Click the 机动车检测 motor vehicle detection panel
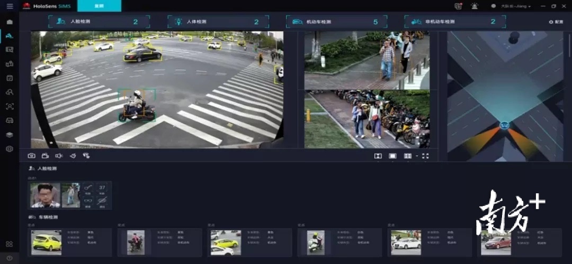This screenshot has height=264, width=572. tap(335, 22)
